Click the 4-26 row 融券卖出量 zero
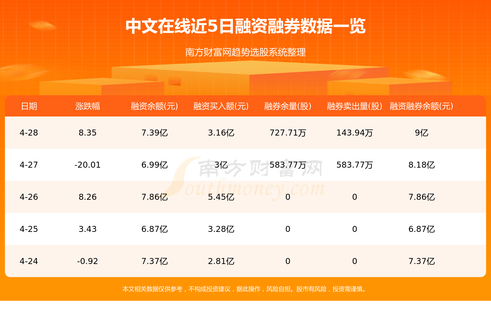This screenshot has height=313, width=491. coord(355,197)
